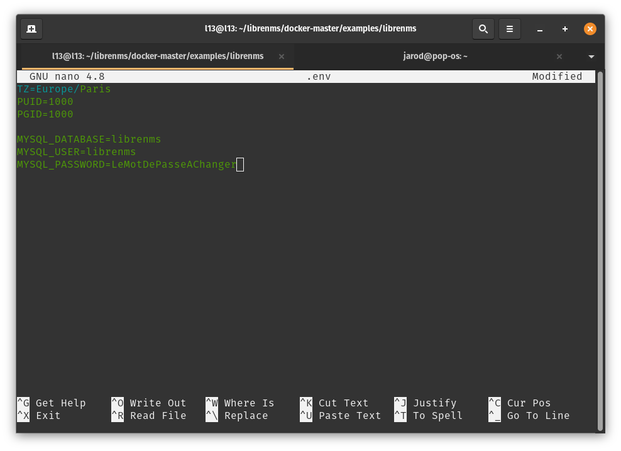The height and width of the screenshot is (451, 621).
Task: Click the window title path text
Action: (310, 28)
